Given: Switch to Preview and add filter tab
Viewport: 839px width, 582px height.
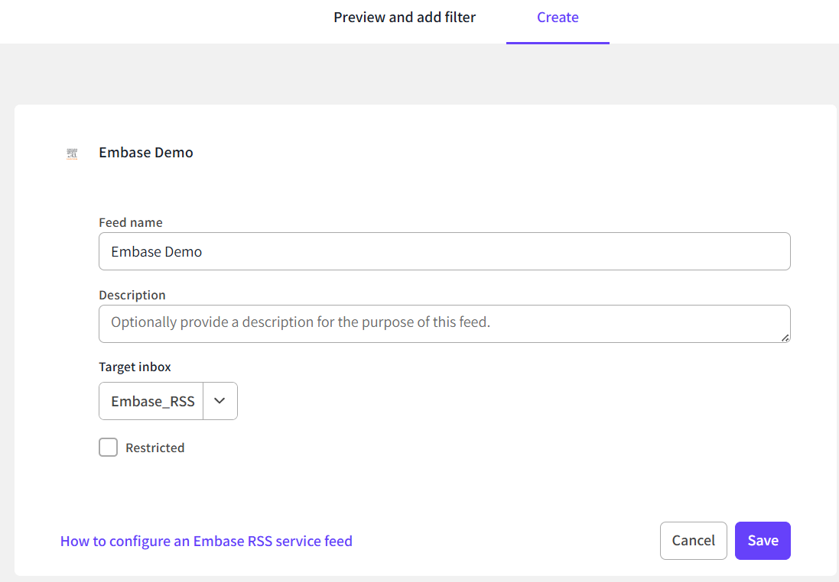Looking at the screenshot, I should (405, 18).
